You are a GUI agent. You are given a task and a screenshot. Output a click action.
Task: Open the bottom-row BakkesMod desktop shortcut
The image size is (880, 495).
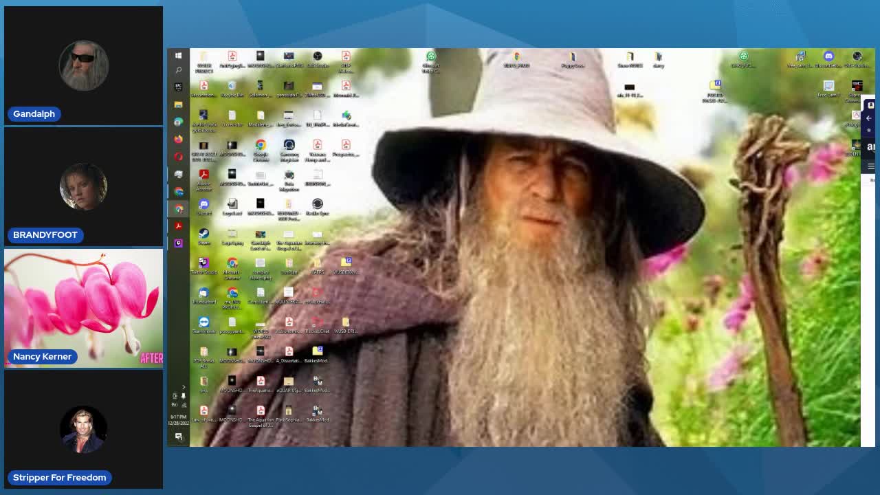coord(317,415)
